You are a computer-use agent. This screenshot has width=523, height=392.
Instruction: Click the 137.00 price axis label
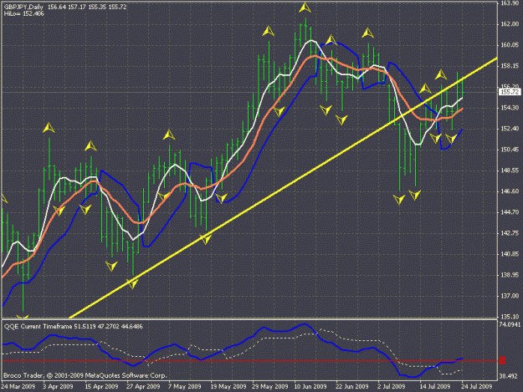(x=510, y=296)
